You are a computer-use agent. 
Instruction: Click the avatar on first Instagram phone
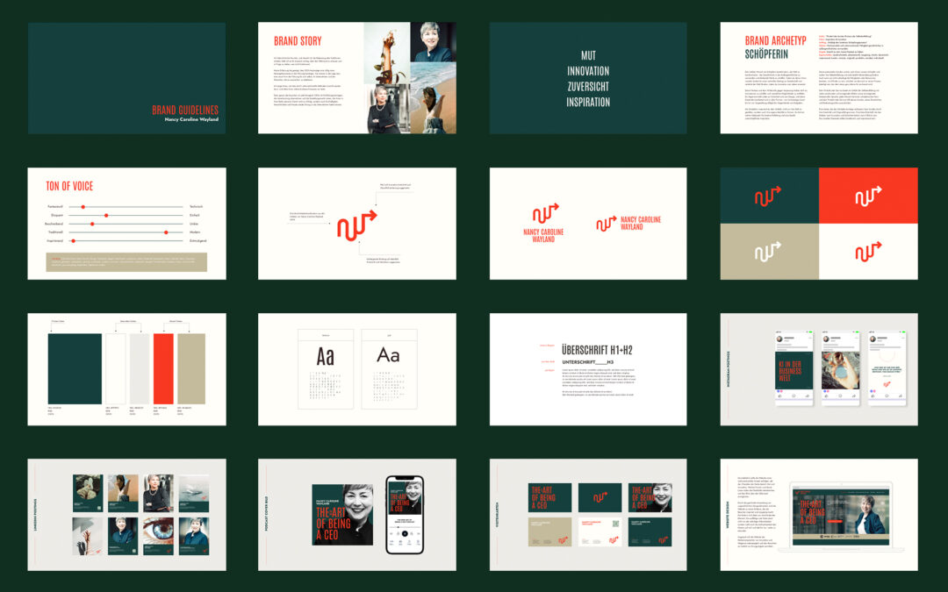780,339
